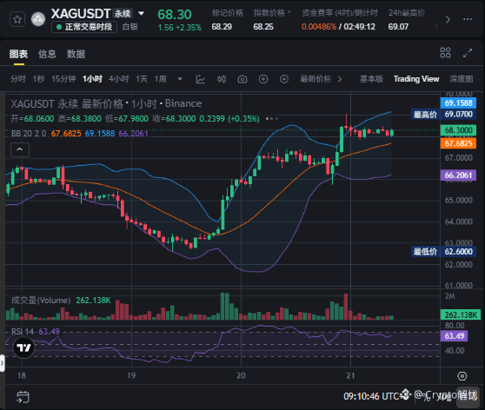The width and height of the screenshot is (485, 410).
Task: Select the 4小时 interval
Action: coord(119,79)
